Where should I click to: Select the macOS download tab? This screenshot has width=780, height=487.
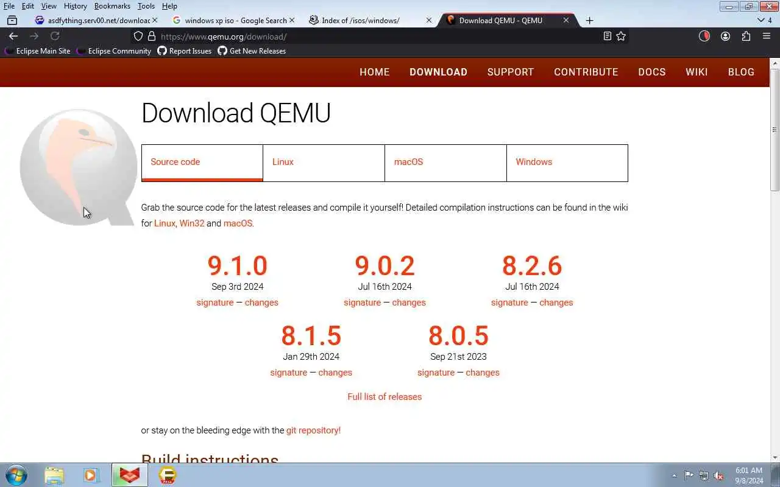tap(445, 163)
